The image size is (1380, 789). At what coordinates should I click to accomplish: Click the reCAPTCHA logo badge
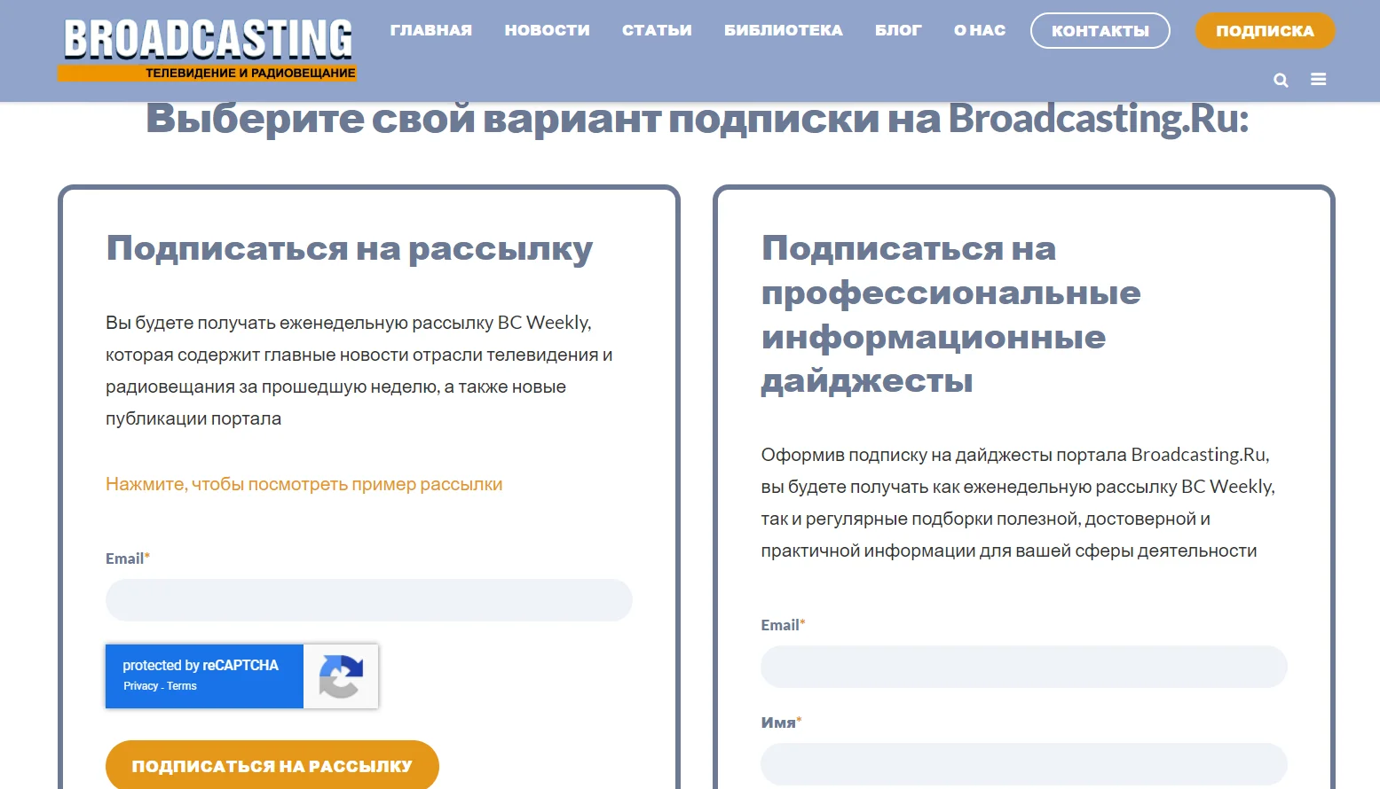coord(341,676)
